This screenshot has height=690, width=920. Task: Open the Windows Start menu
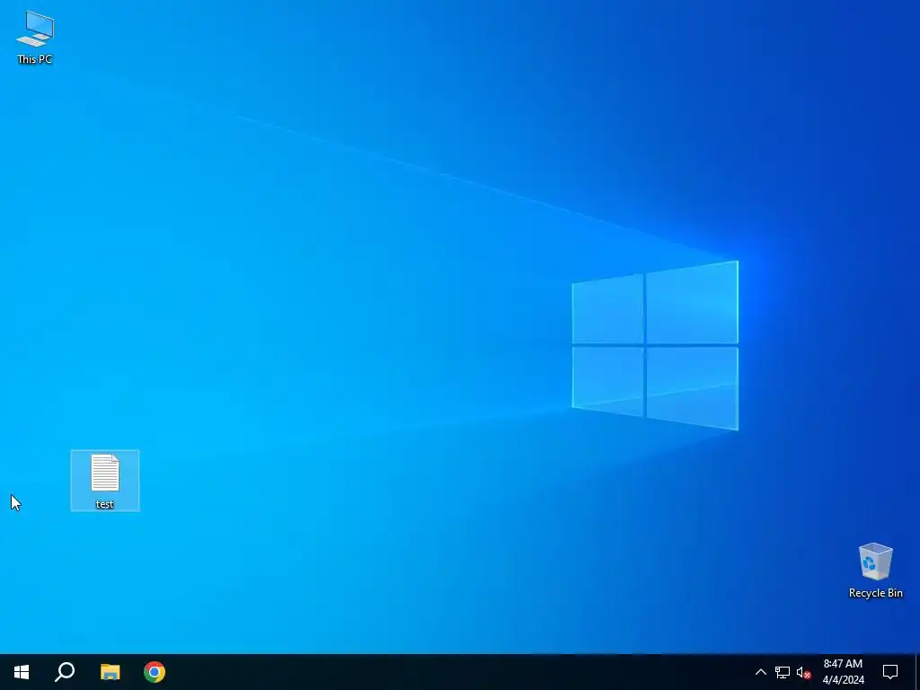coord(22,672)
